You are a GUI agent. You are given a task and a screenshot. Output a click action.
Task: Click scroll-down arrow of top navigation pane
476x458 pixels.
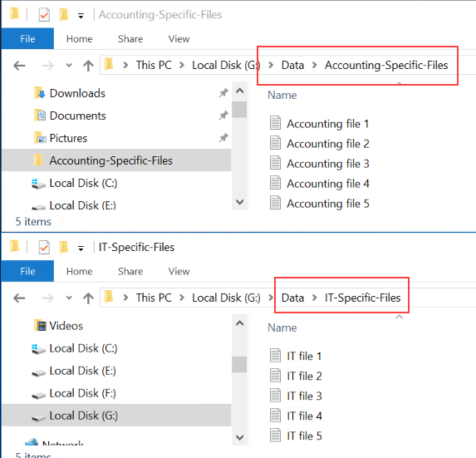tap(240, 202)
